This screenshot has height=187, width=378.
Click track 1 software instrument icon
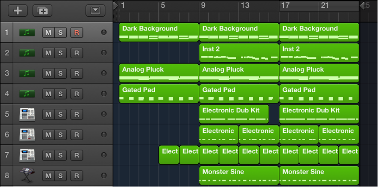(27, 32)
